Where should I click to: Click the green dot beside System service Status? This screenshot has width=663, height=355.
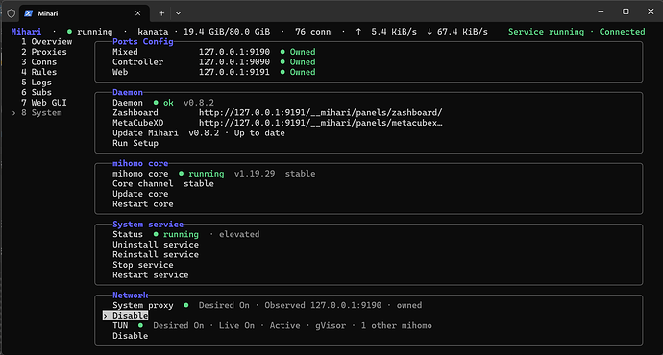[x=156, y=234]
